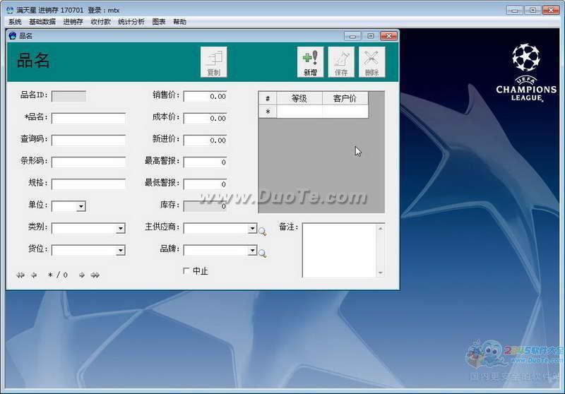
Task: Click the main application title bar icon
Action: [10, 10]
